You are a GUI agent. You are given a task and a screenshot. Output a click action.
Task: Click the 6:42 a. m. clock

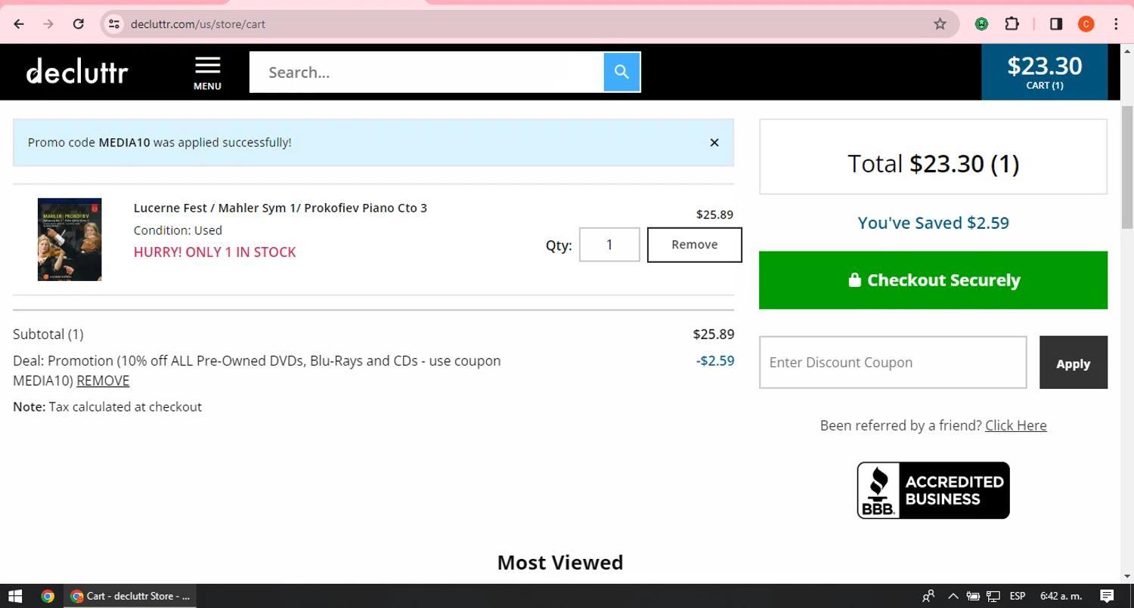1061,596
